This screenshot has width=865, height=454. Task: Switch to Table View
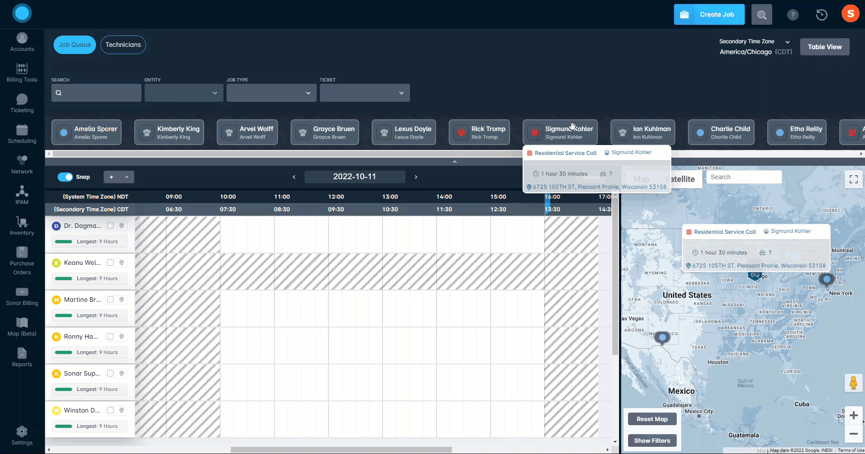[x=824, y=47]
